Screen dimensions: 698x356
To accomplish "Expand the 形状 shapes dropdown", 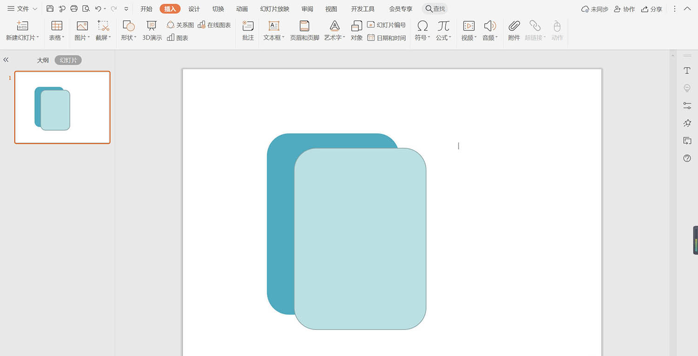I will 128,38.
